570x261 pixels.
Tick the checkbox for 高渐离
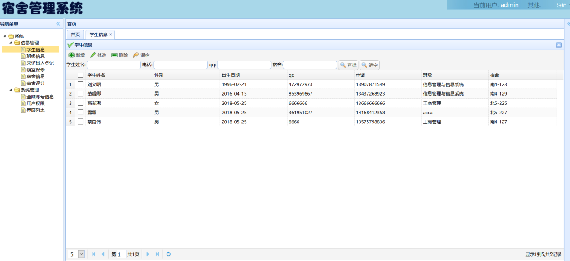click(x=81, y=103)
